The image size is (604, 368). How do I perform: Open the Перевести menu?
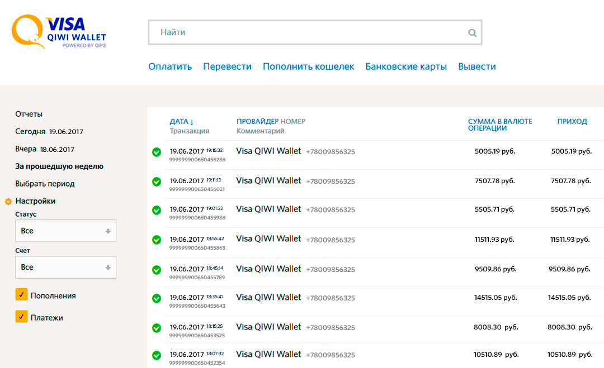(x=227, y=66)
